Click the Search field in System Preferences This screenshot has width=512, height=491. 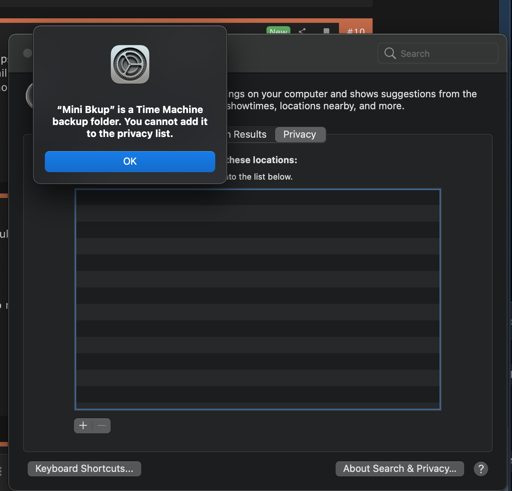point(438,54)
